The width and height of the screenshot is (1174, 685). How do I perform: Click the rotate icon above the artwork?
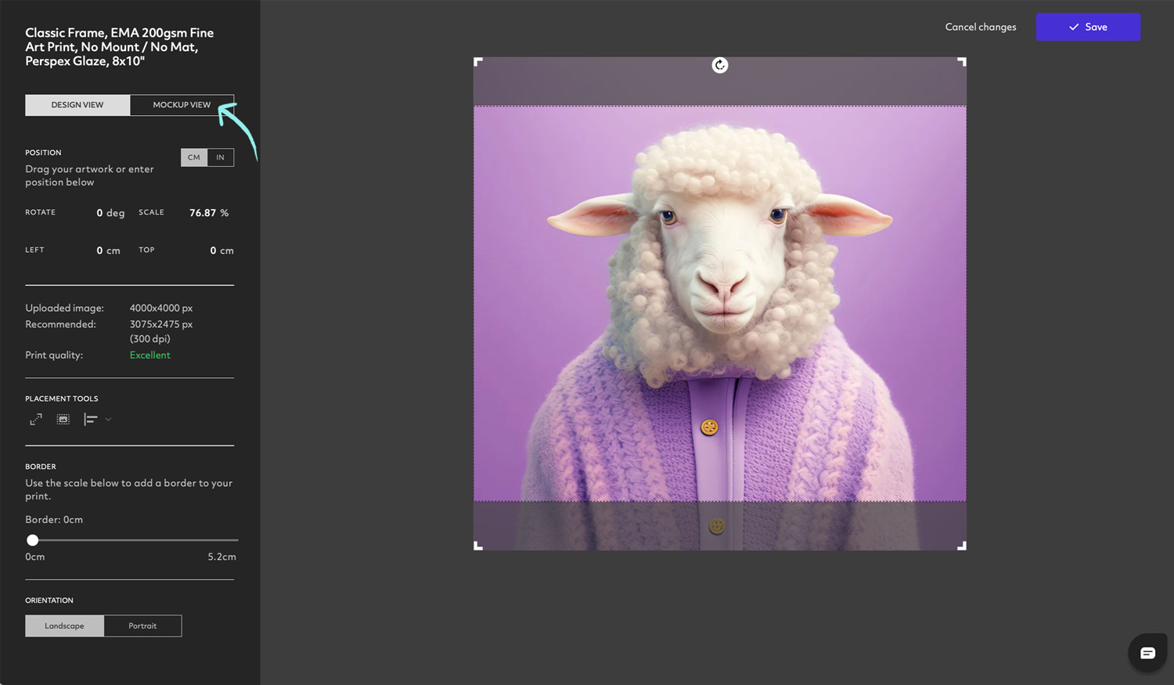tap(719, 65)
